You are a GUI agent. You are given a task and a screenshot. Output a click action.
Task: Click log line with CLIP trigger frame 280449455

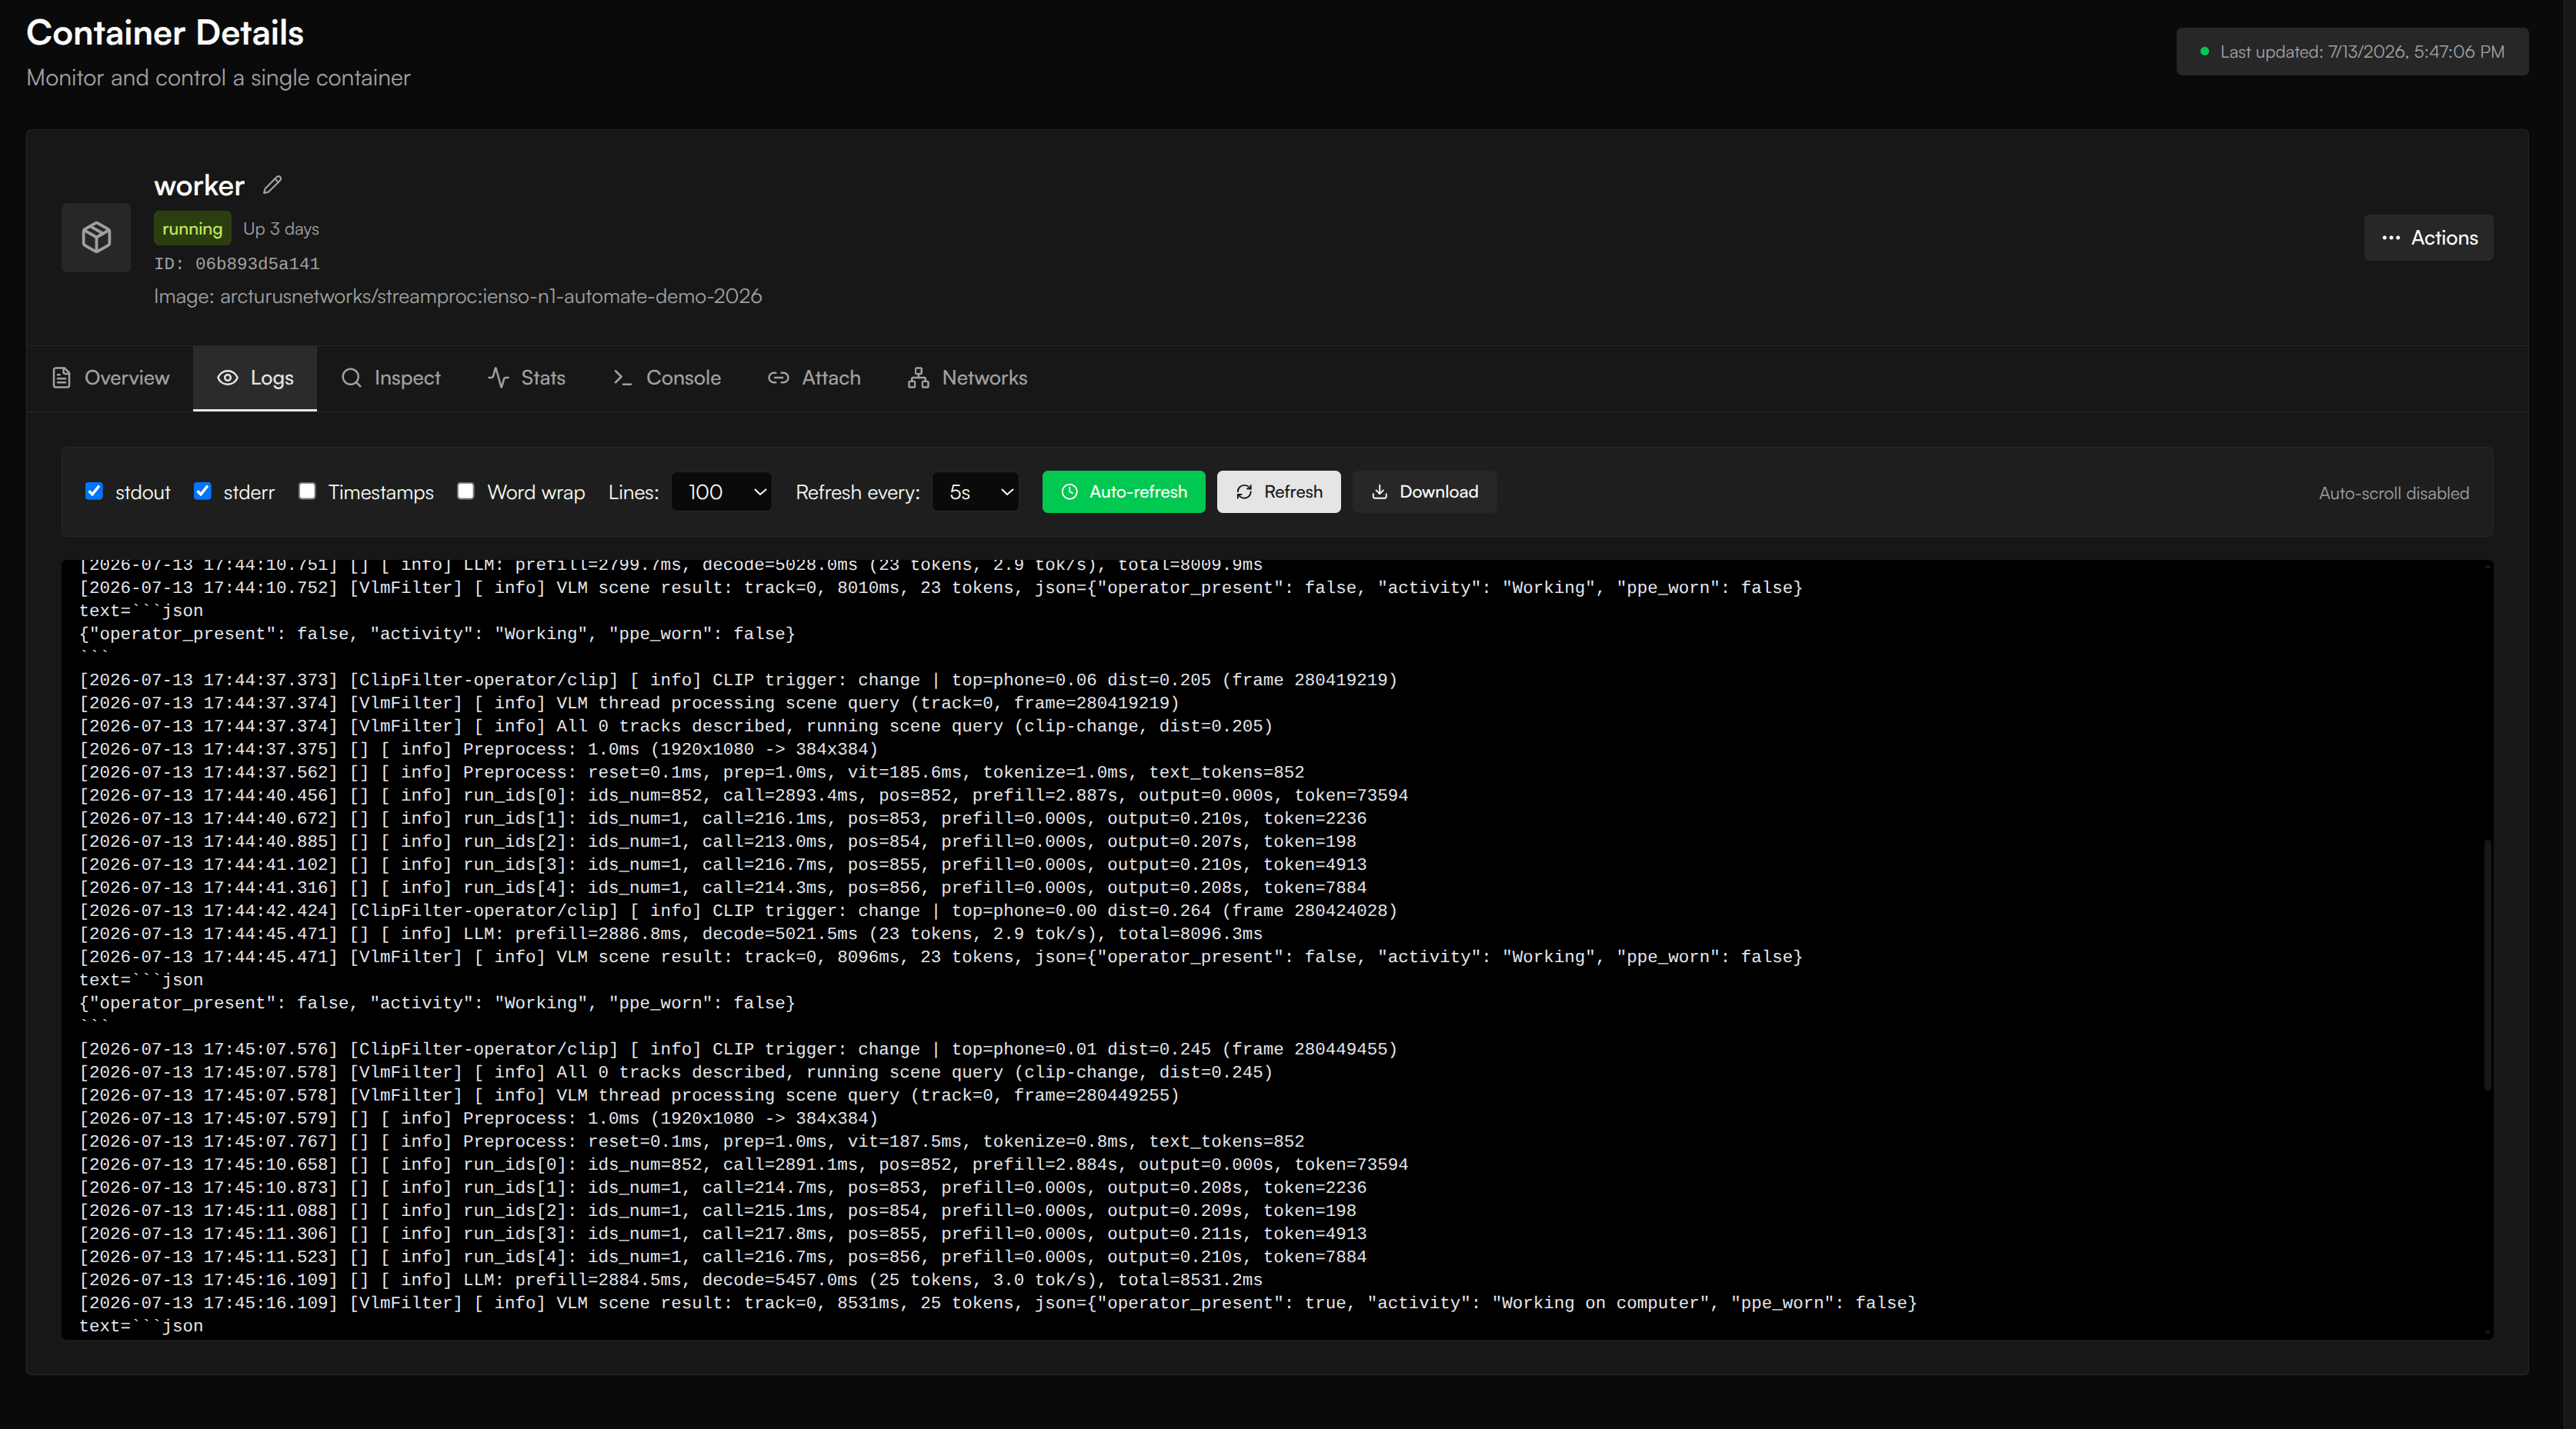click(x=738, y=1049)
